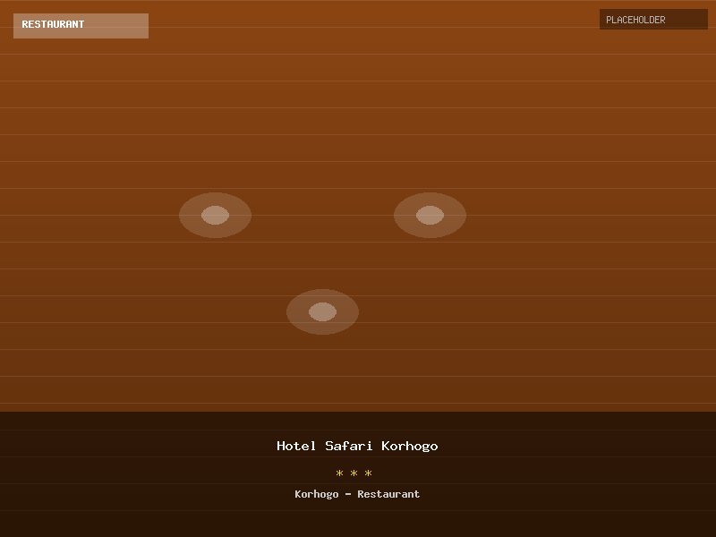Click Korhogo in the subtitle line

[x=317, y=494]
